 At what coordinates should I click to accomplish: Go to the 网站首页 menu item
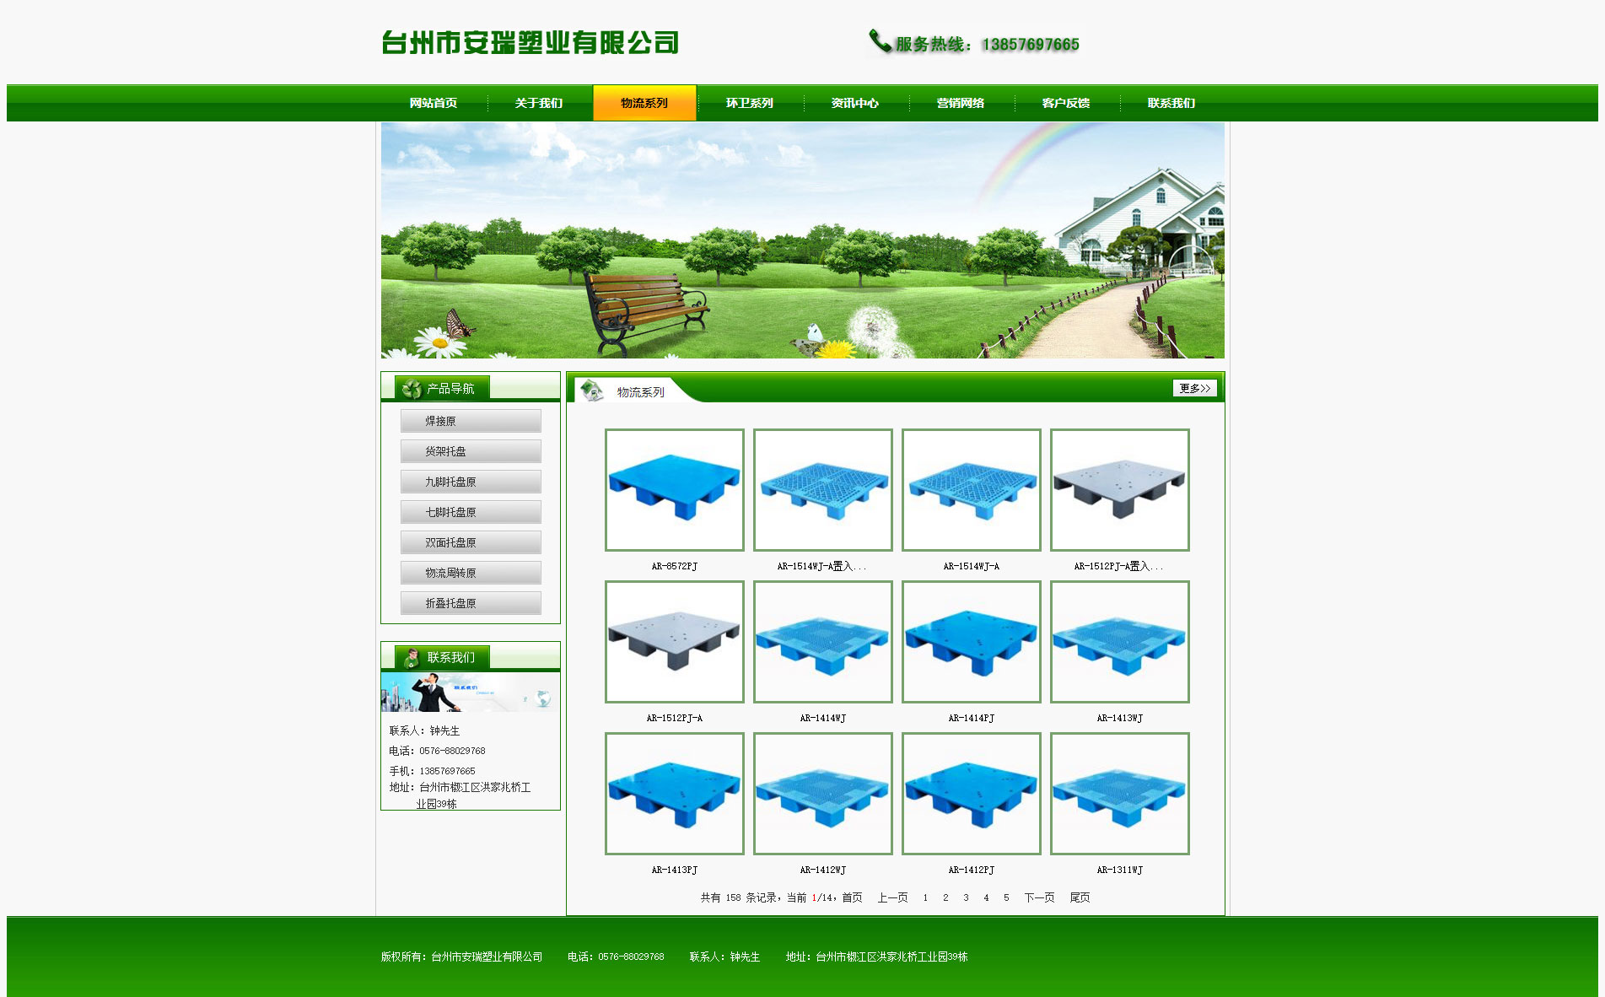pyautogui.click(x=434, y=103)
